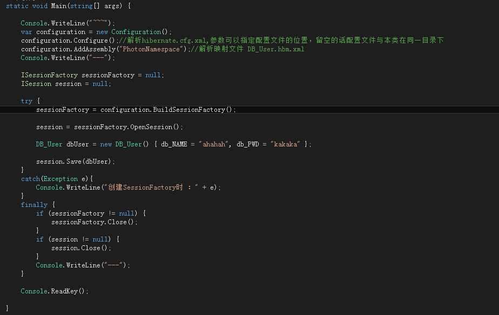Viewport: 499px width, 315px height.
Task: Click the Configuration class name
Action: coord(136,32)
